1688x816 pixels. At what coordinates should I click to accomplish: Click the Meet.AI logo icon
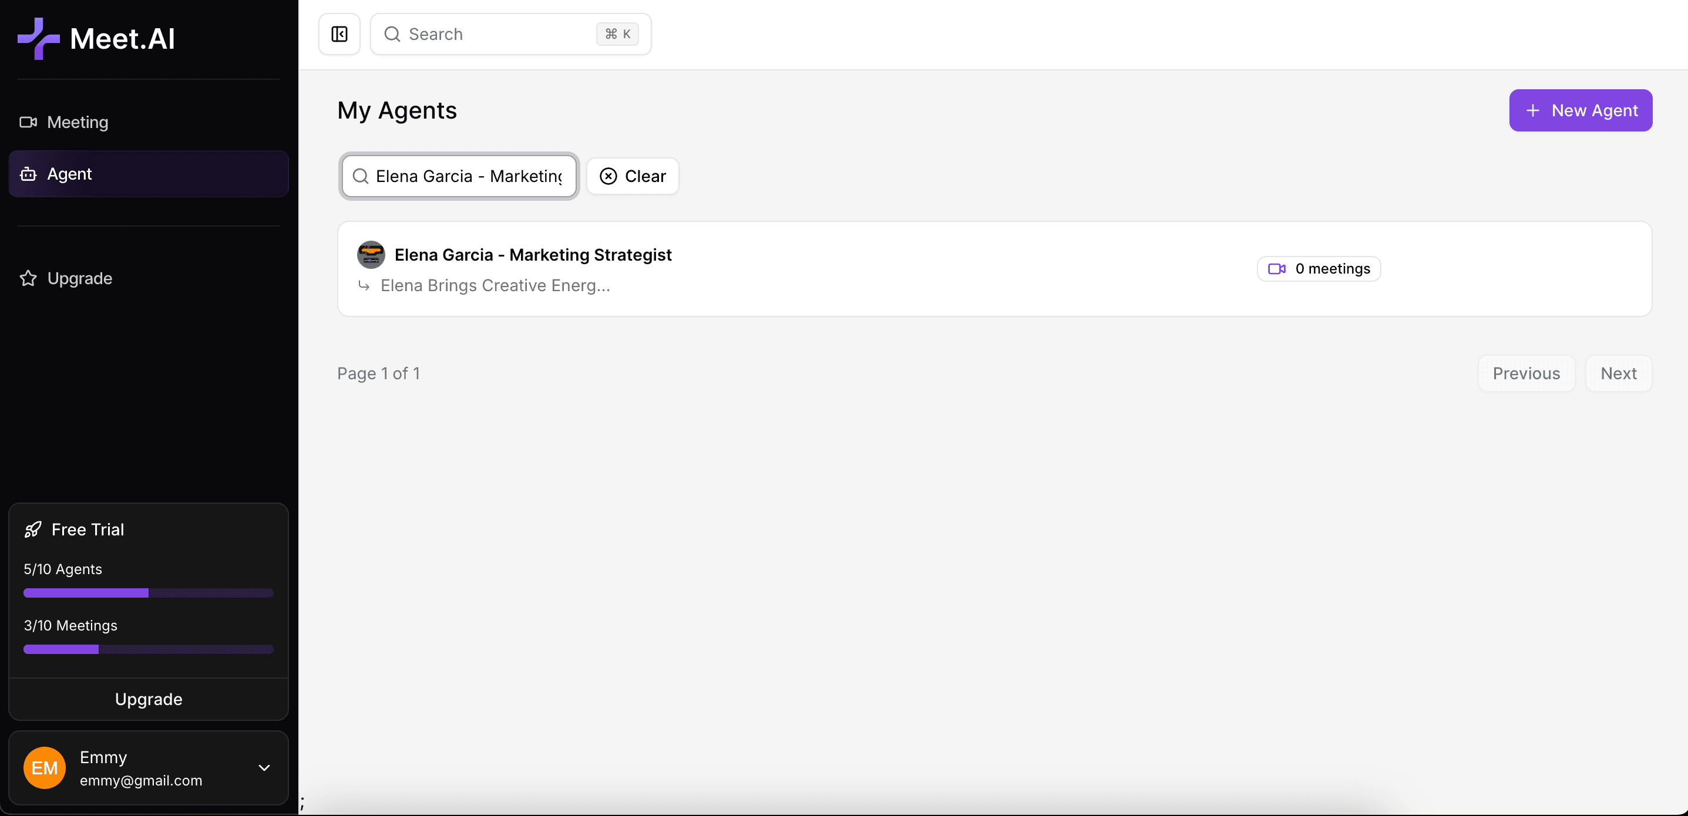click(x=38, y=39)
